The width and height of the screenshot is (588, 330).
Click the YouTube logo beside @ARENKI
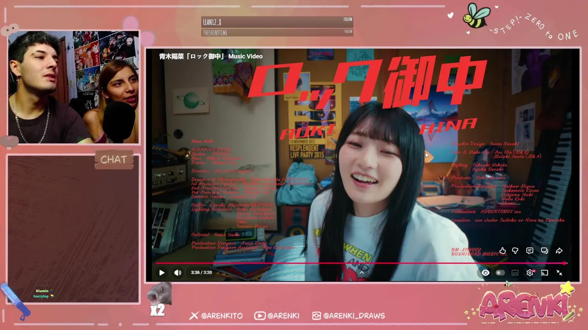pos(260,316)
